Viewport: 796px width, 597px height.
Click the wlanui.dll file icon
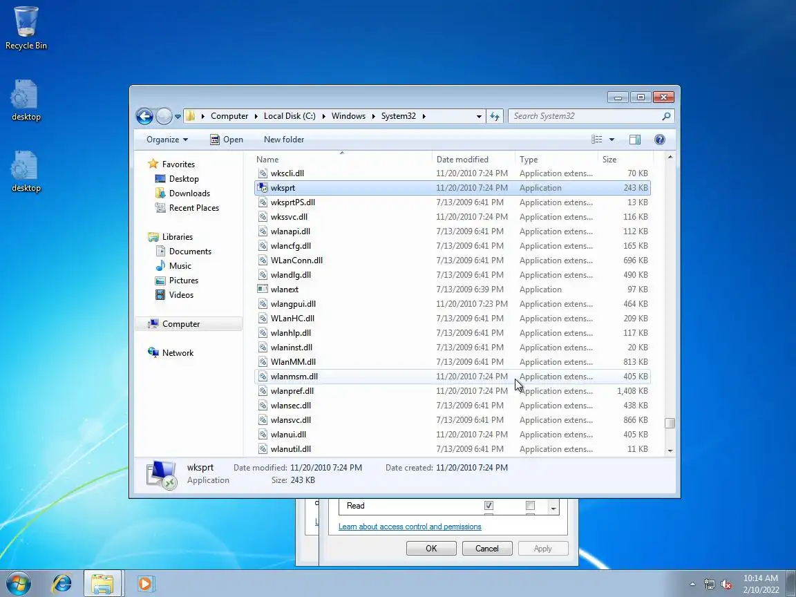point(263,435)
